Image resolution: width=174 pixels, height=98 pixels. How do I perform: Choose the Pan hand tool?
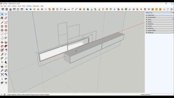coord(6,67)
